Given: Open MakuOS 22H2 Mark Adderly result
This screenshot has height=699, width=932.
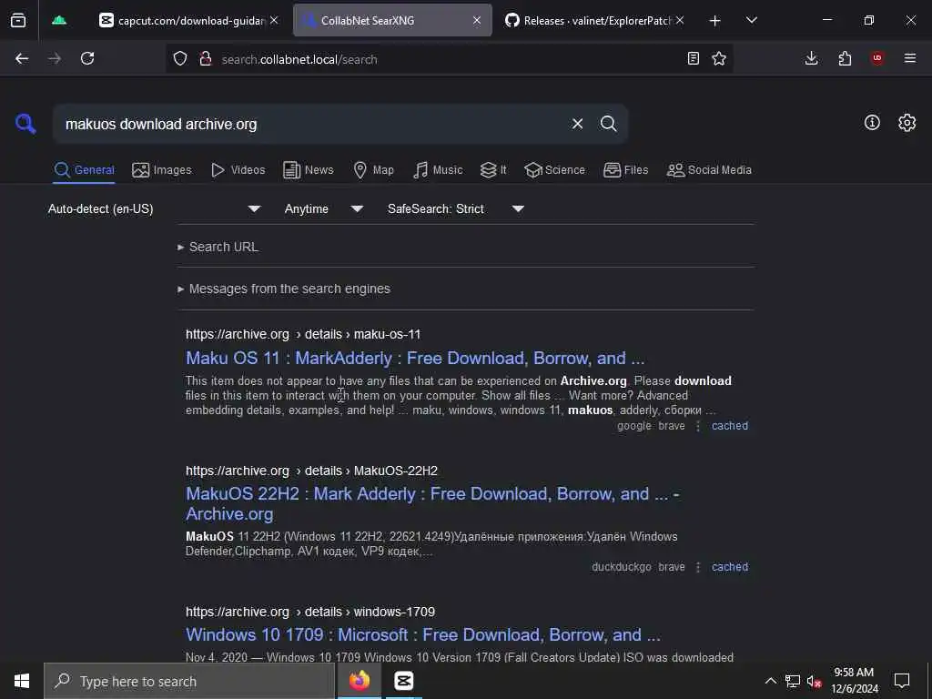Looking at the screenshot, I should 432,503.
